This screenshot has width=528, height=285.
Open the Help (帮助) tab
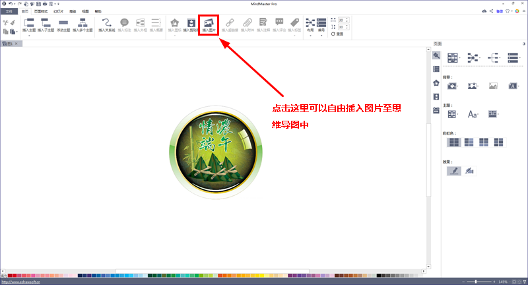[x=98, y=11]
